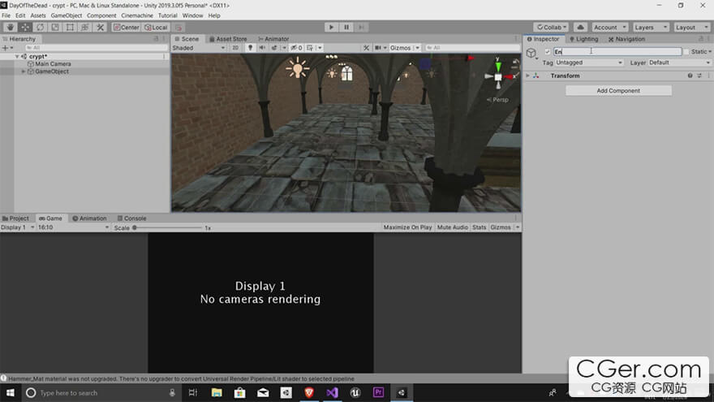This screenshot has width=714, height=402.
Task: Uncheck the GameObject active checkbox
Action: (548, 52)
